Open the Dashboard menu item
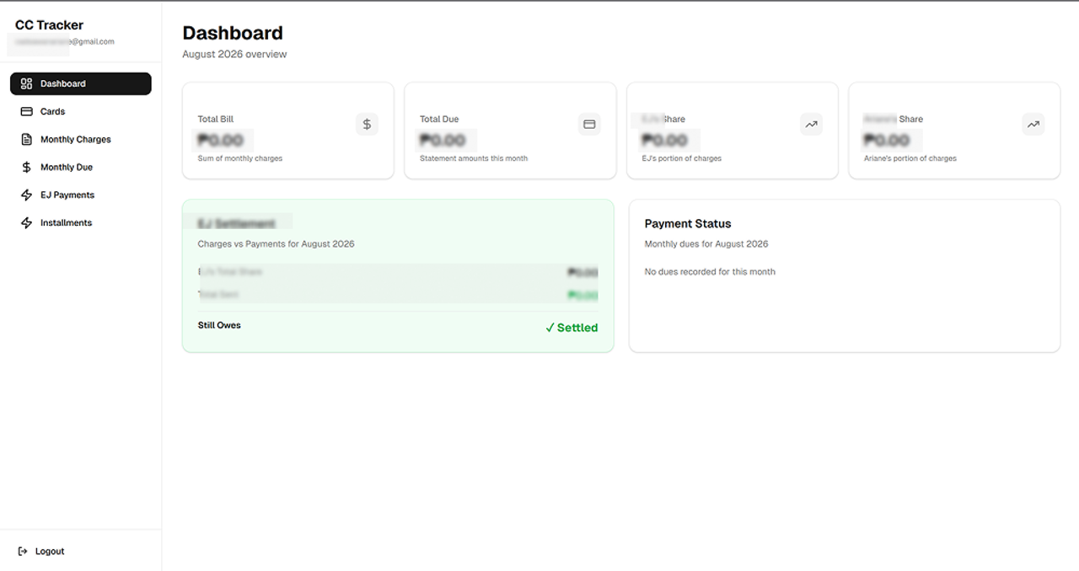 tap(81, 83)
